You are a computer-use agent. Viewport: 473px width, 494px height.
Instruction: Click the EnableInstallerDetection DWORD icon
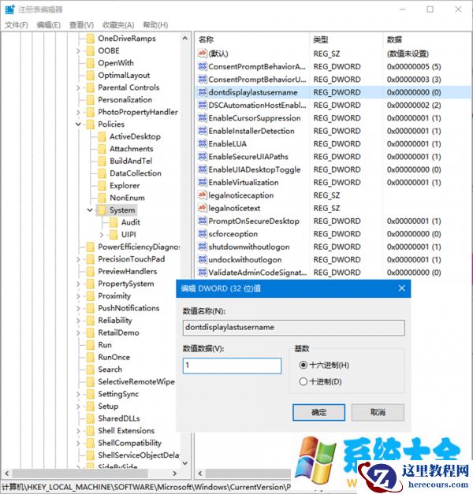(202, 131)
